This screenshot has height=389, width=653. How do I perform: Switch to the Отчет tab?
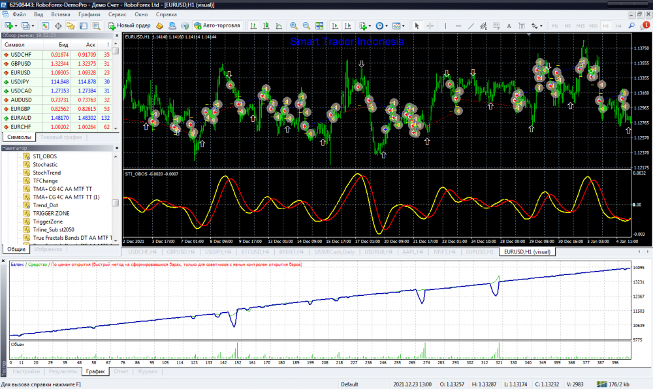tap(121, 371)
